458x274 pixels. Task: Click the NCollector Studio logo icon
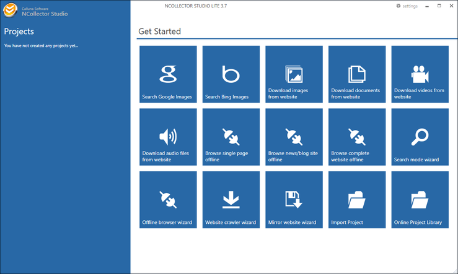(10, 10)
